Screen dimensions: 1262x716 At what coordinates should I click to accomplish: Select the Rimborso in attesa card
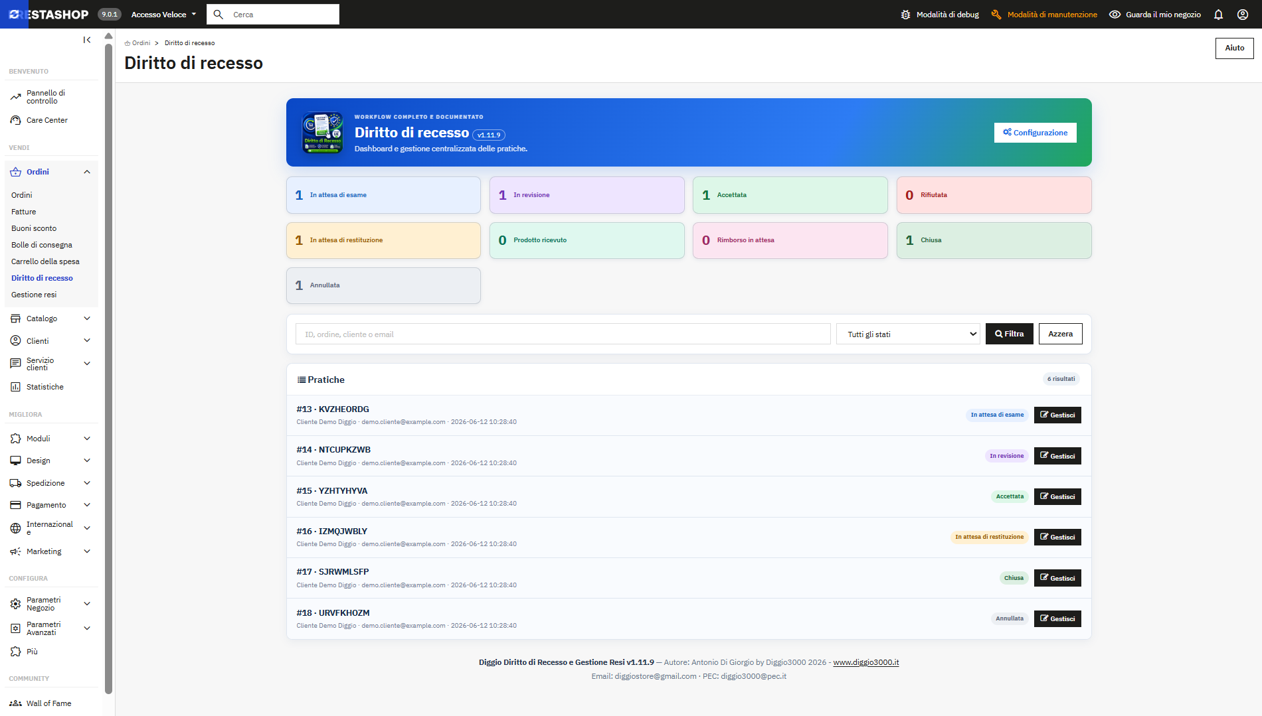coord(790,240)
